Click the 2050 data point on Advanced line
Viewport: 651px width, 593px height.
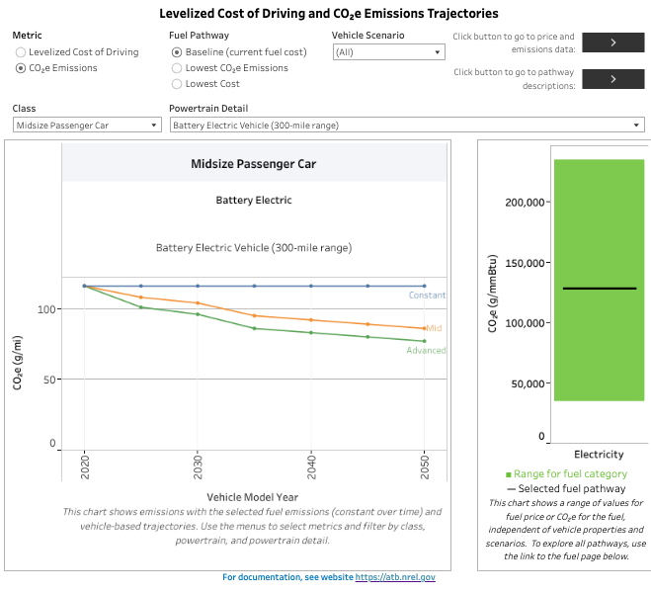[x=425, y=341]
